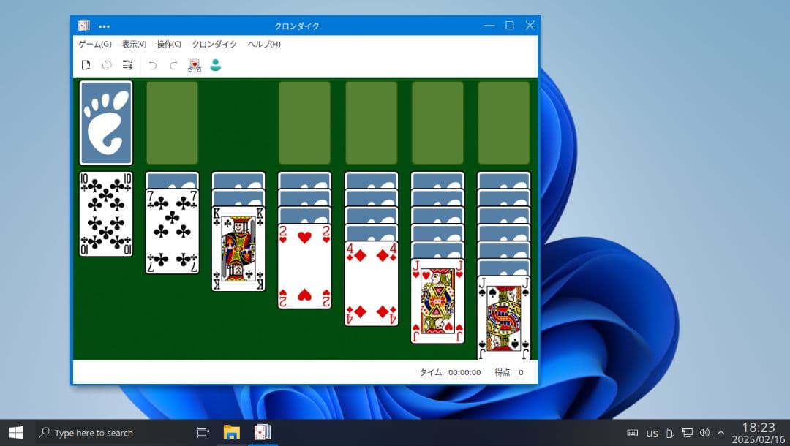The width and height of the screenshot is (790, 446).
Task: Open Task View from the taskbar
Action: (x=203, y=432)
